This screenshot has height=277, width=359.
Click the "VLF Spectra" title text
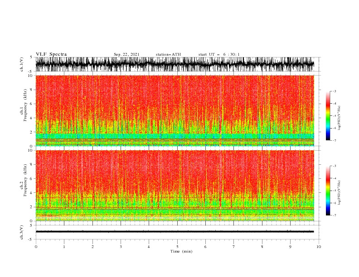(51, 54)
